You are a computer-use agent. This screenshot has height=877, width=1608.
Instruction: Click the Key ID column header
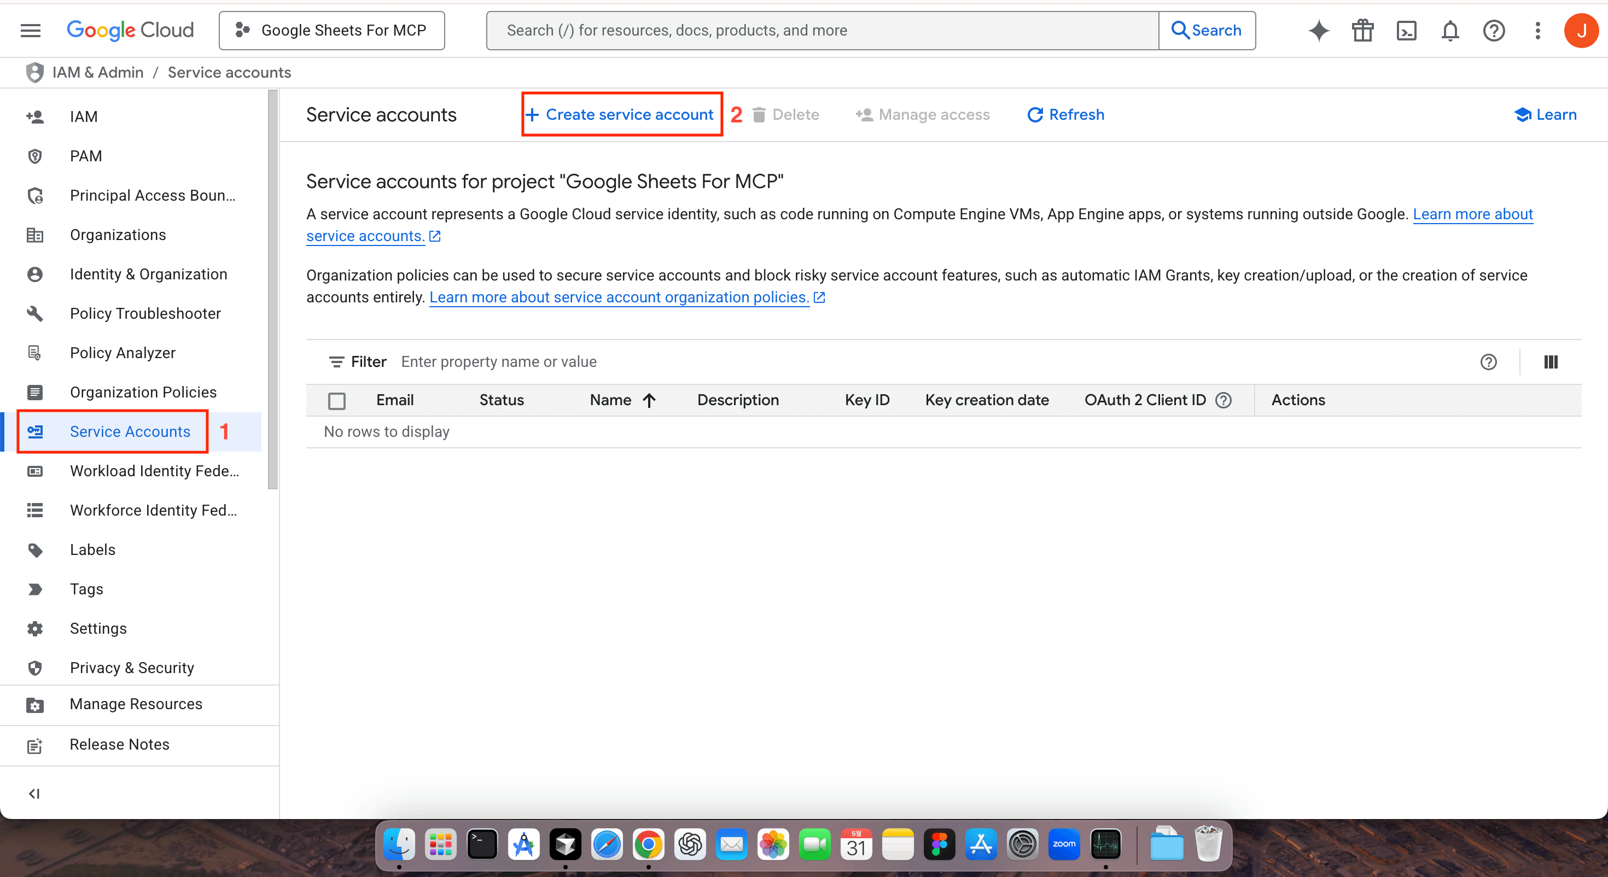tap(867, 400)
